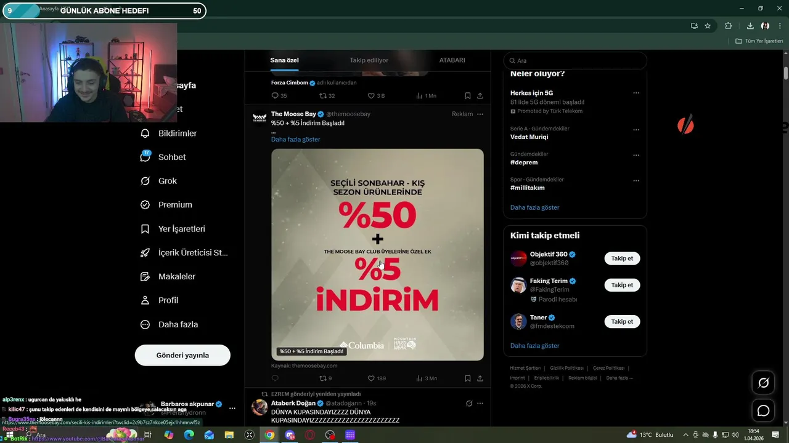Open options for #millitakım trend
Image resolution: width=789 pixels, height=443 pixels.
pyautogui.click(x=636, y=181)
